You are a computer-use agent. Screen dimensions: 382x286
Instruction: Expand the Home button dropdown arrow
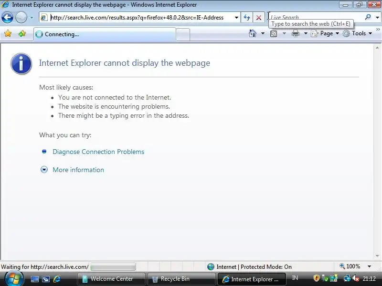point(263,33)
